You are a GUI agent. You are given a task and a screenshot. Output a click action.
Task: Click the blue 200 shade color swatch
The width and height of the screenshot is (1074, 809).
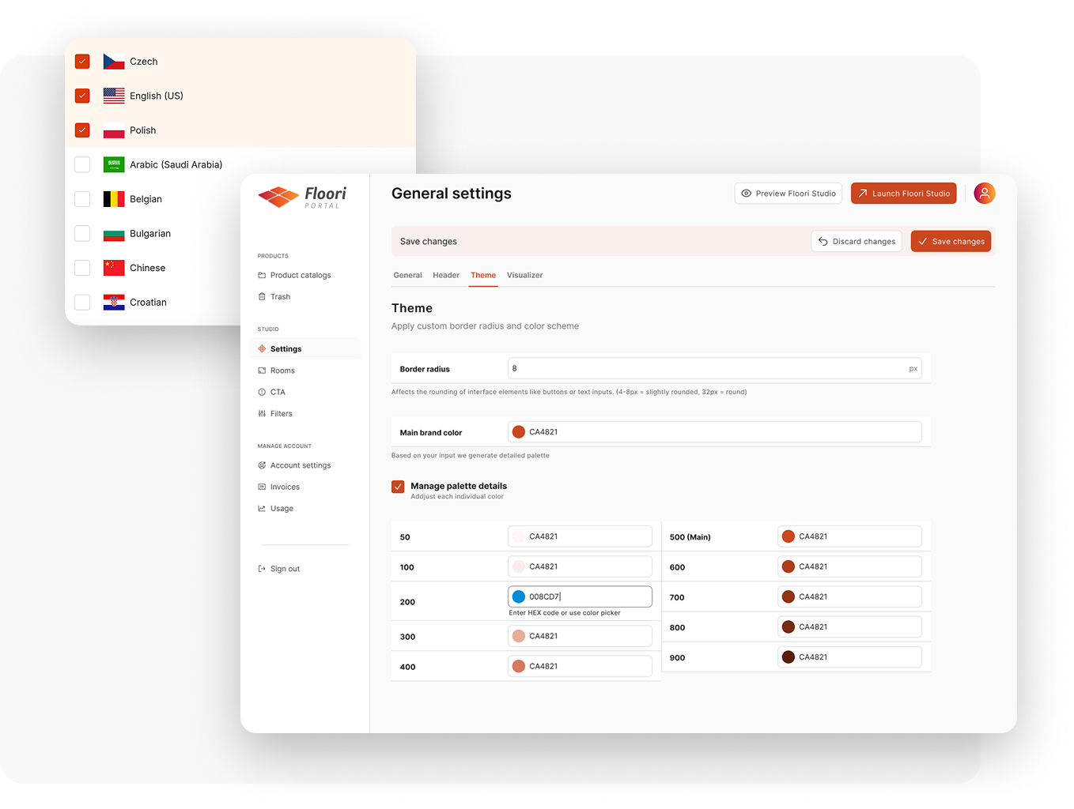click(519, 597)
